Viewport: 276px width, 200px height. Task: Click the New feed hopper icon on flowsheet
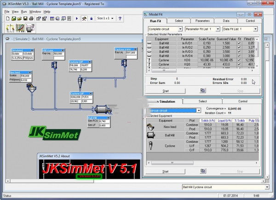(x=31, y=88)
